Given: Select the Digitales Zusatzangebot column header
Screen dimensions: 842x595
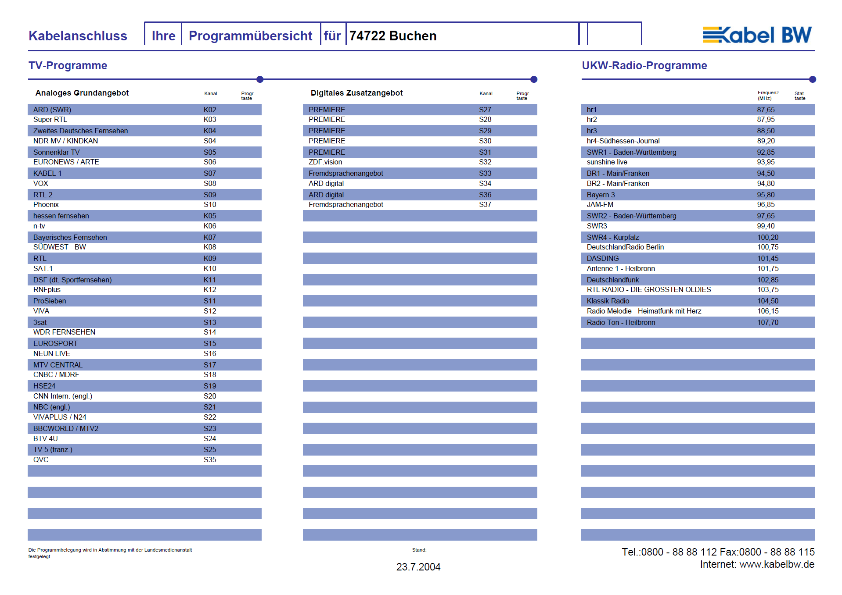Looking at the screenshot, I should pyautogui.click(x=356, y=93).
